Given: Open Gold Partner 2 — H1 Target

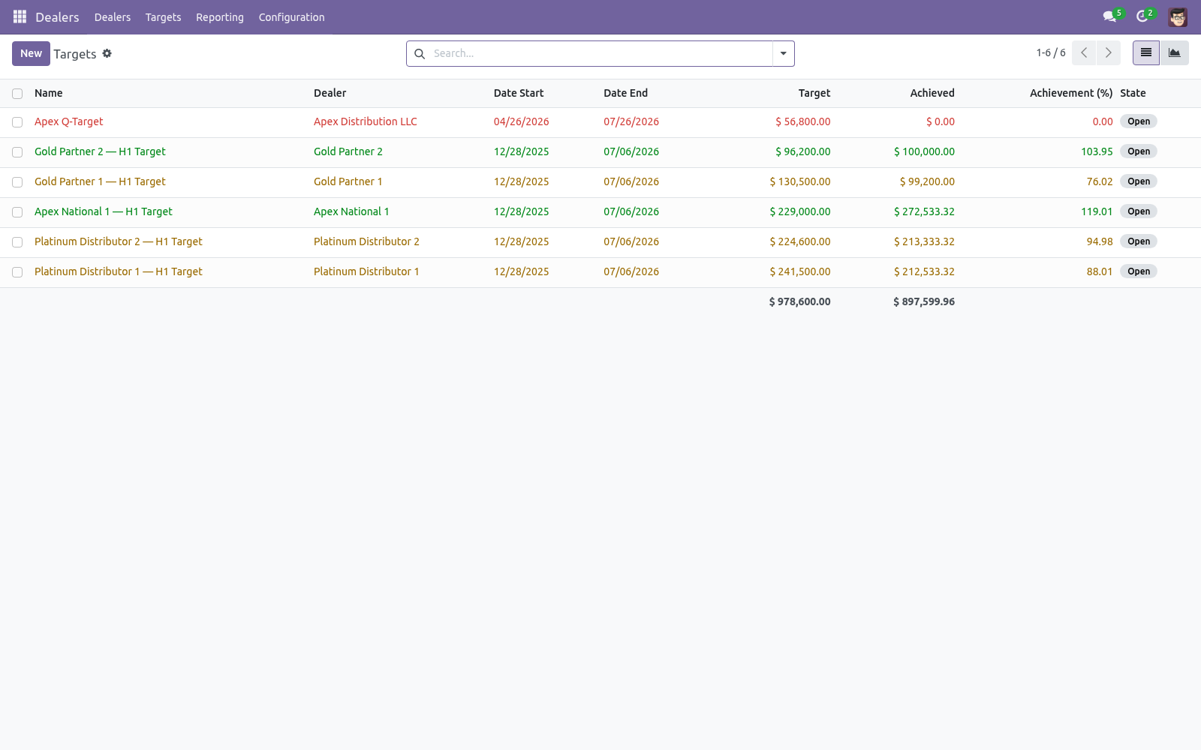Looking at the screenshot, I should coord(100,151).
